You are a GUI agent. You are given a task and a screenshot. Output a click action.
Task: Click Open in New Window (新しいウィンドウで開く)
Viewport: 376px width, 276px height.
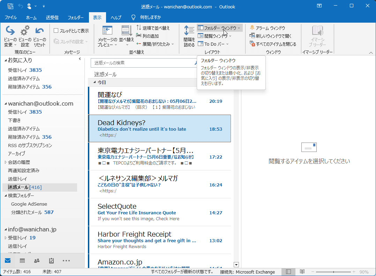click(x=270, y=36)
